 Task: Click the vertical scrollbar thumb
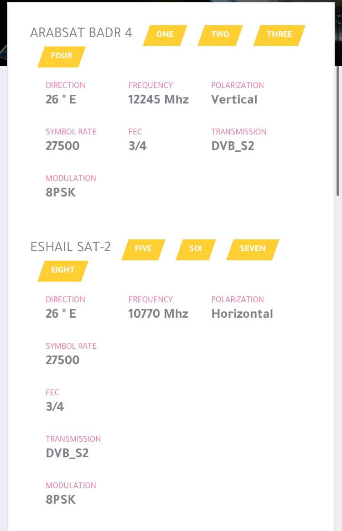coord(337,131)
